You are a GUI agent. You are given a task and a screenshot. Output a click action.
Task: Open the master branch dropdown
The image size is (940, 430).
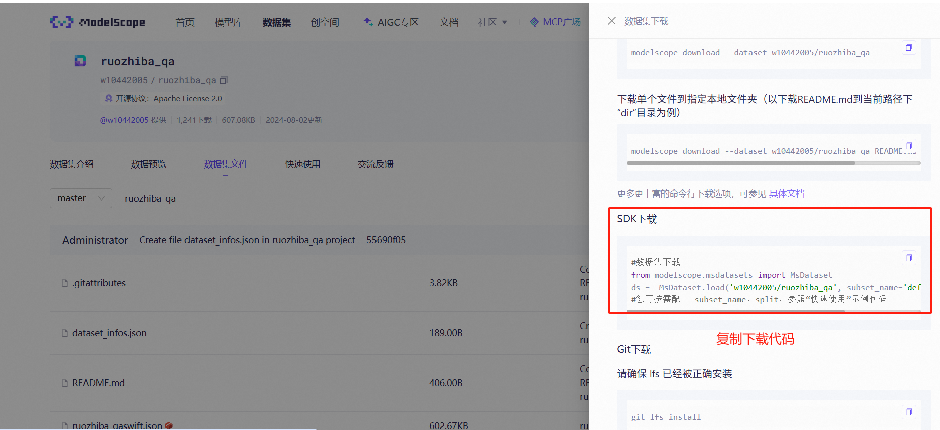pos(81,198)
